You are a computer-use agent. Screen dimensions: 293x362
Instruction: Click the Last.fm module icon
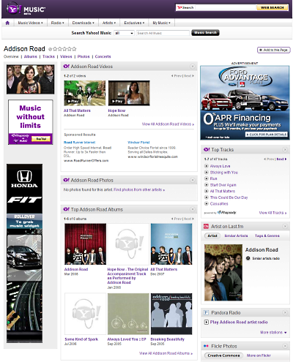click(x=206, y=226)
